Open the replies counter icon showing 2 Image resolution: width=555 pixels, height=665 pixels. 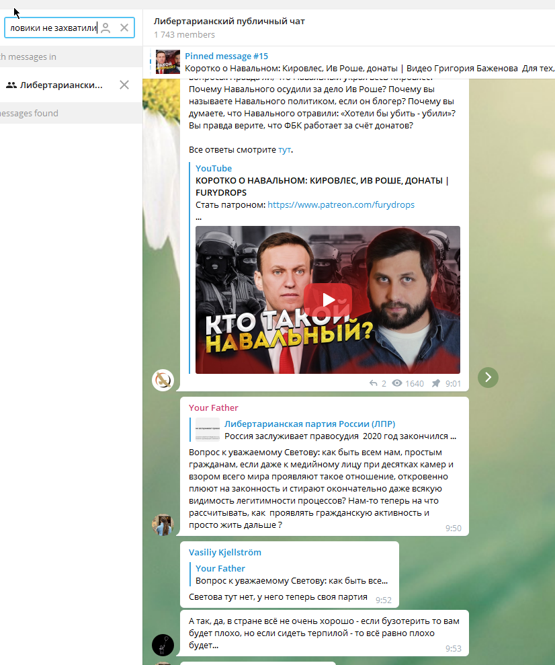point(374,383)
